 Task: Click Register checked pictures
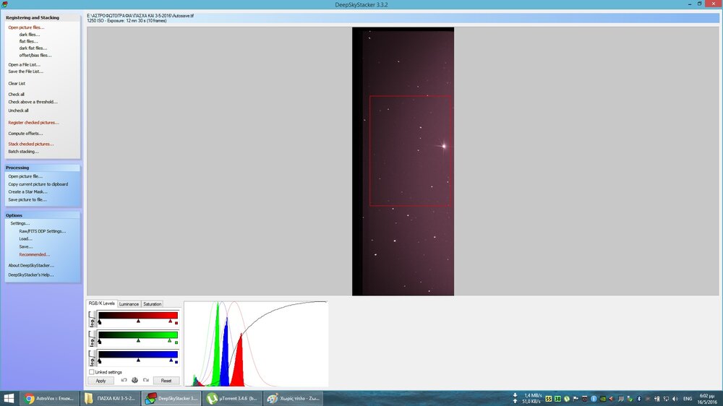(x=33, y=123)
